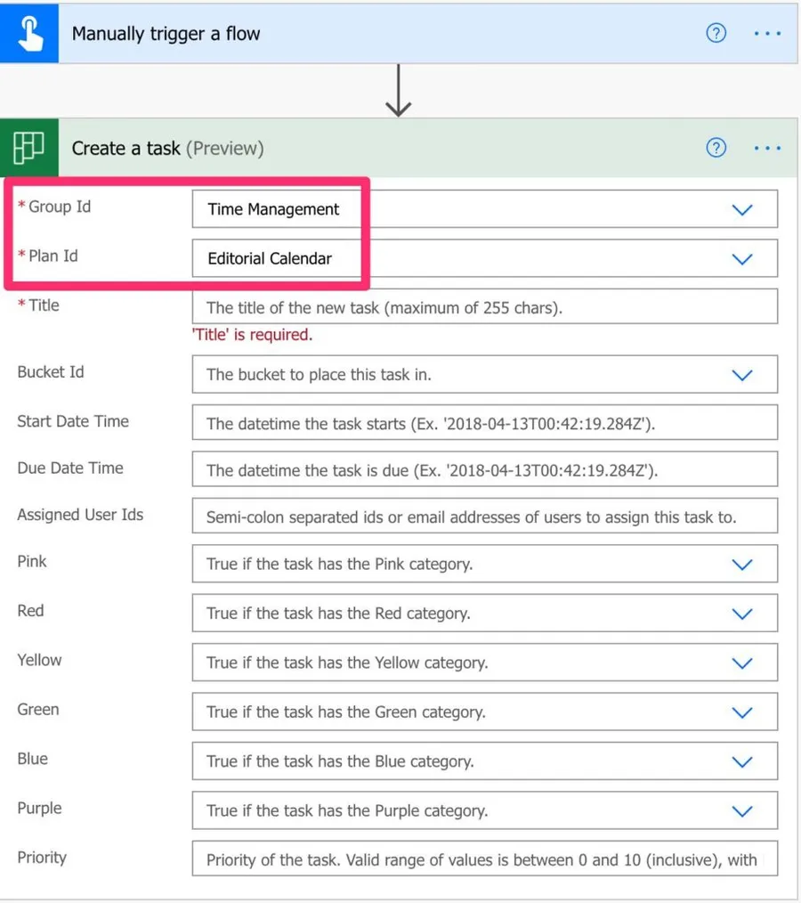This screenshot has width=801, height=903.
Task: Open the Pink category dropdown
Action: pos(741,565)
